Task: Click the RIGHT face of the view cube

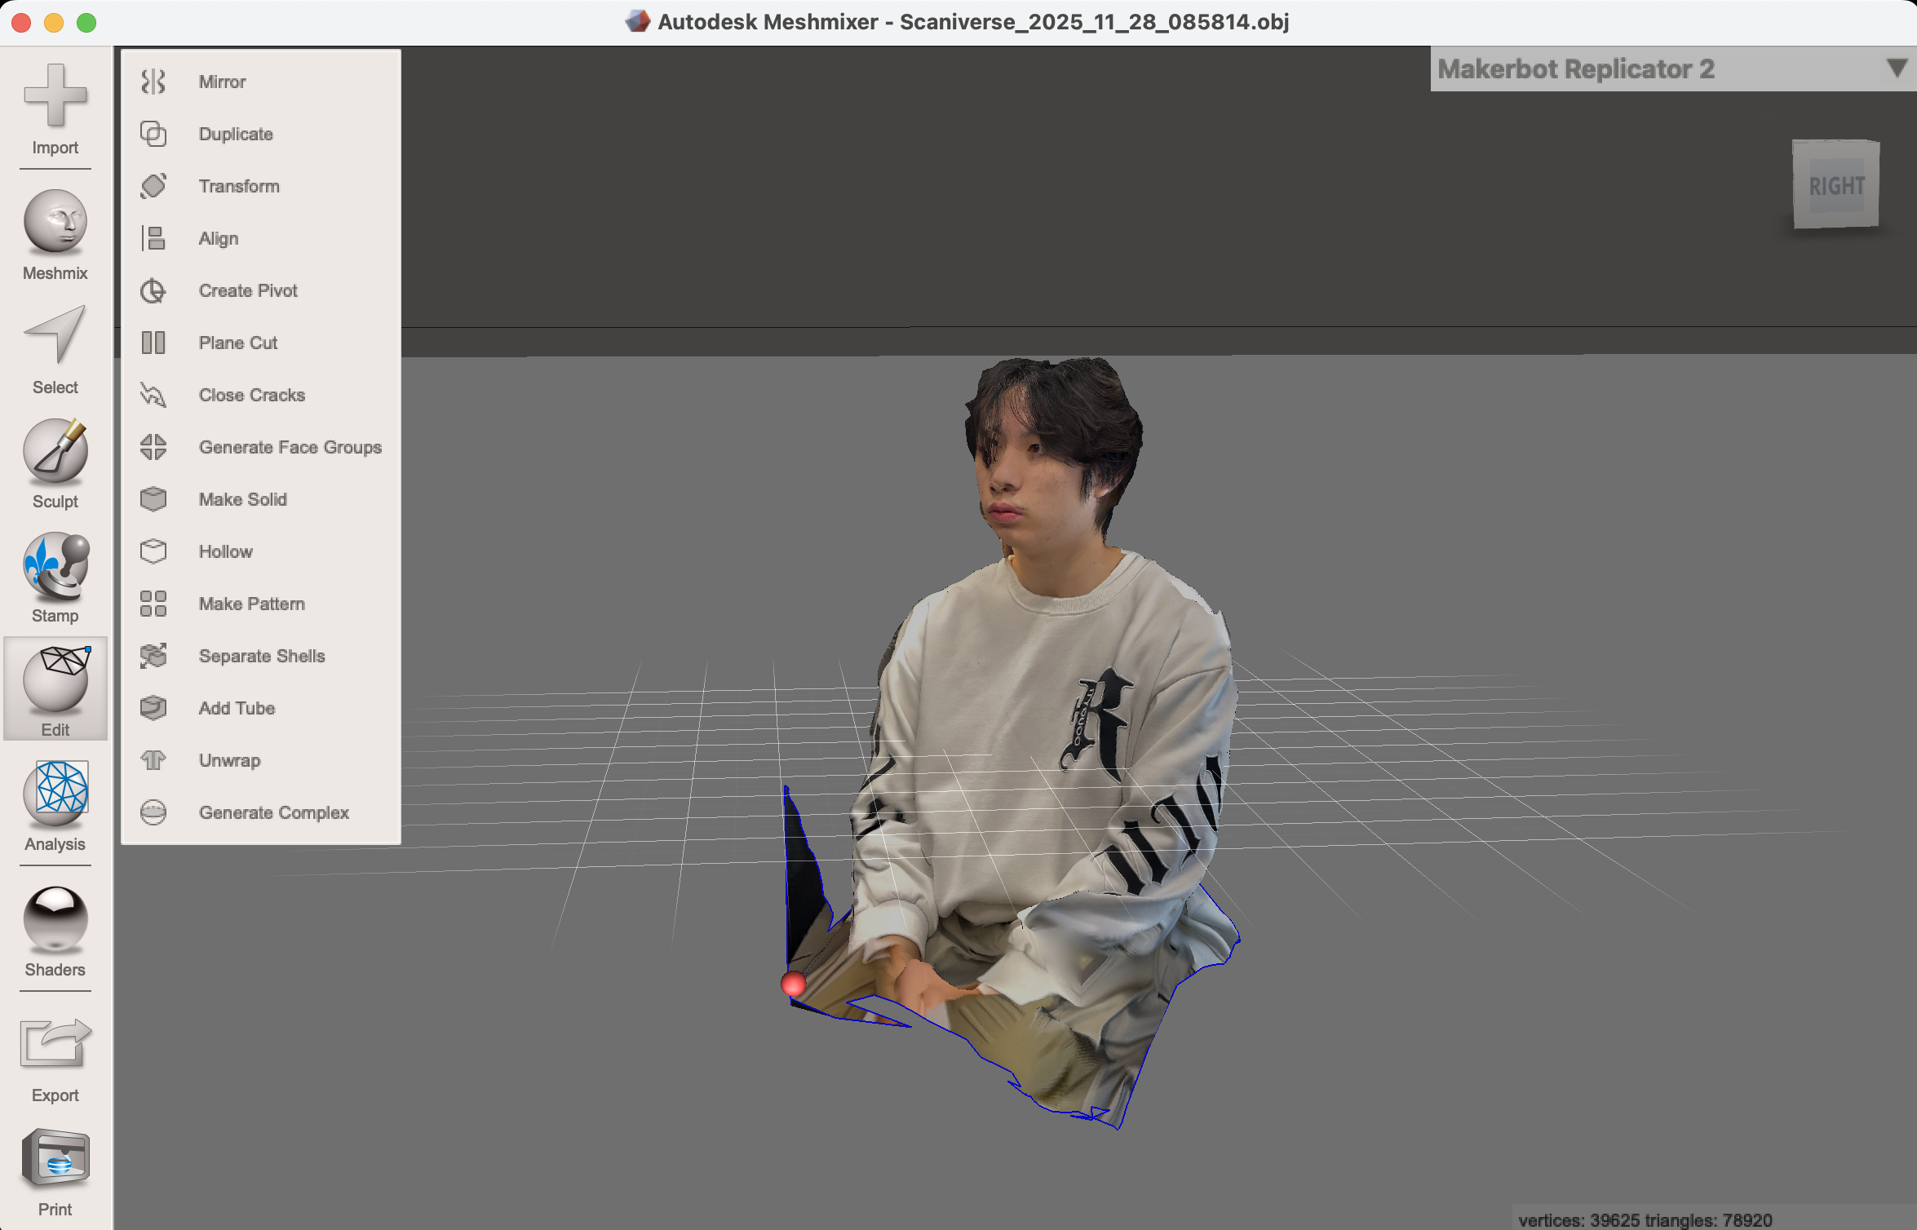Action: point(1836,184)
